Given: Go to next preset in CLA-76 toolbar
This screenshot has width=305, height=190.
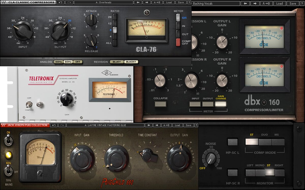Looking at the screenshot, I should [x=146, y=2].
